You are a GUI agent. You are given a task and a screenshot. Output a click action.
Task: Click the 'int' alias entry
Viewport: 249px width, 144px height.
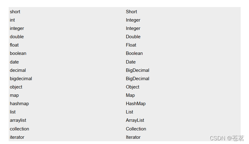pyautogui.click(x=12, y=20)
